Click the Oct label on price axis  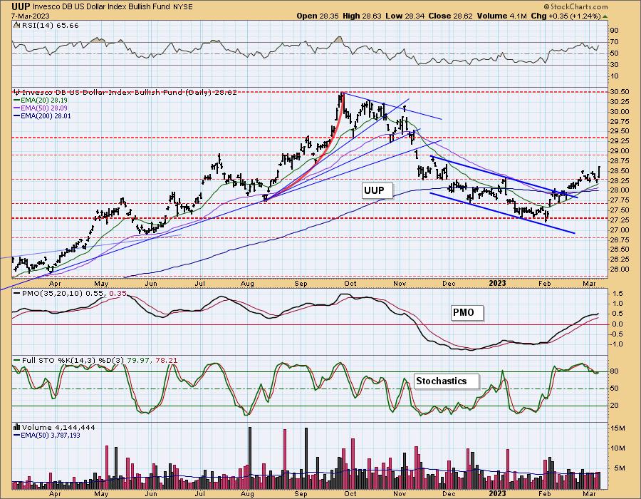[x=350, y=284]
